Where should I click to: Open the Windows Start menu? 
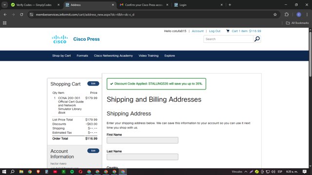[4, 172]
